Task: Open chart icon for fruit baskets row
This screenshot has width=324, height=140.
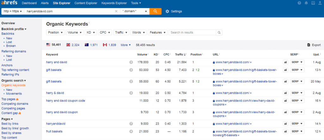Action: [x=286, y=131]
